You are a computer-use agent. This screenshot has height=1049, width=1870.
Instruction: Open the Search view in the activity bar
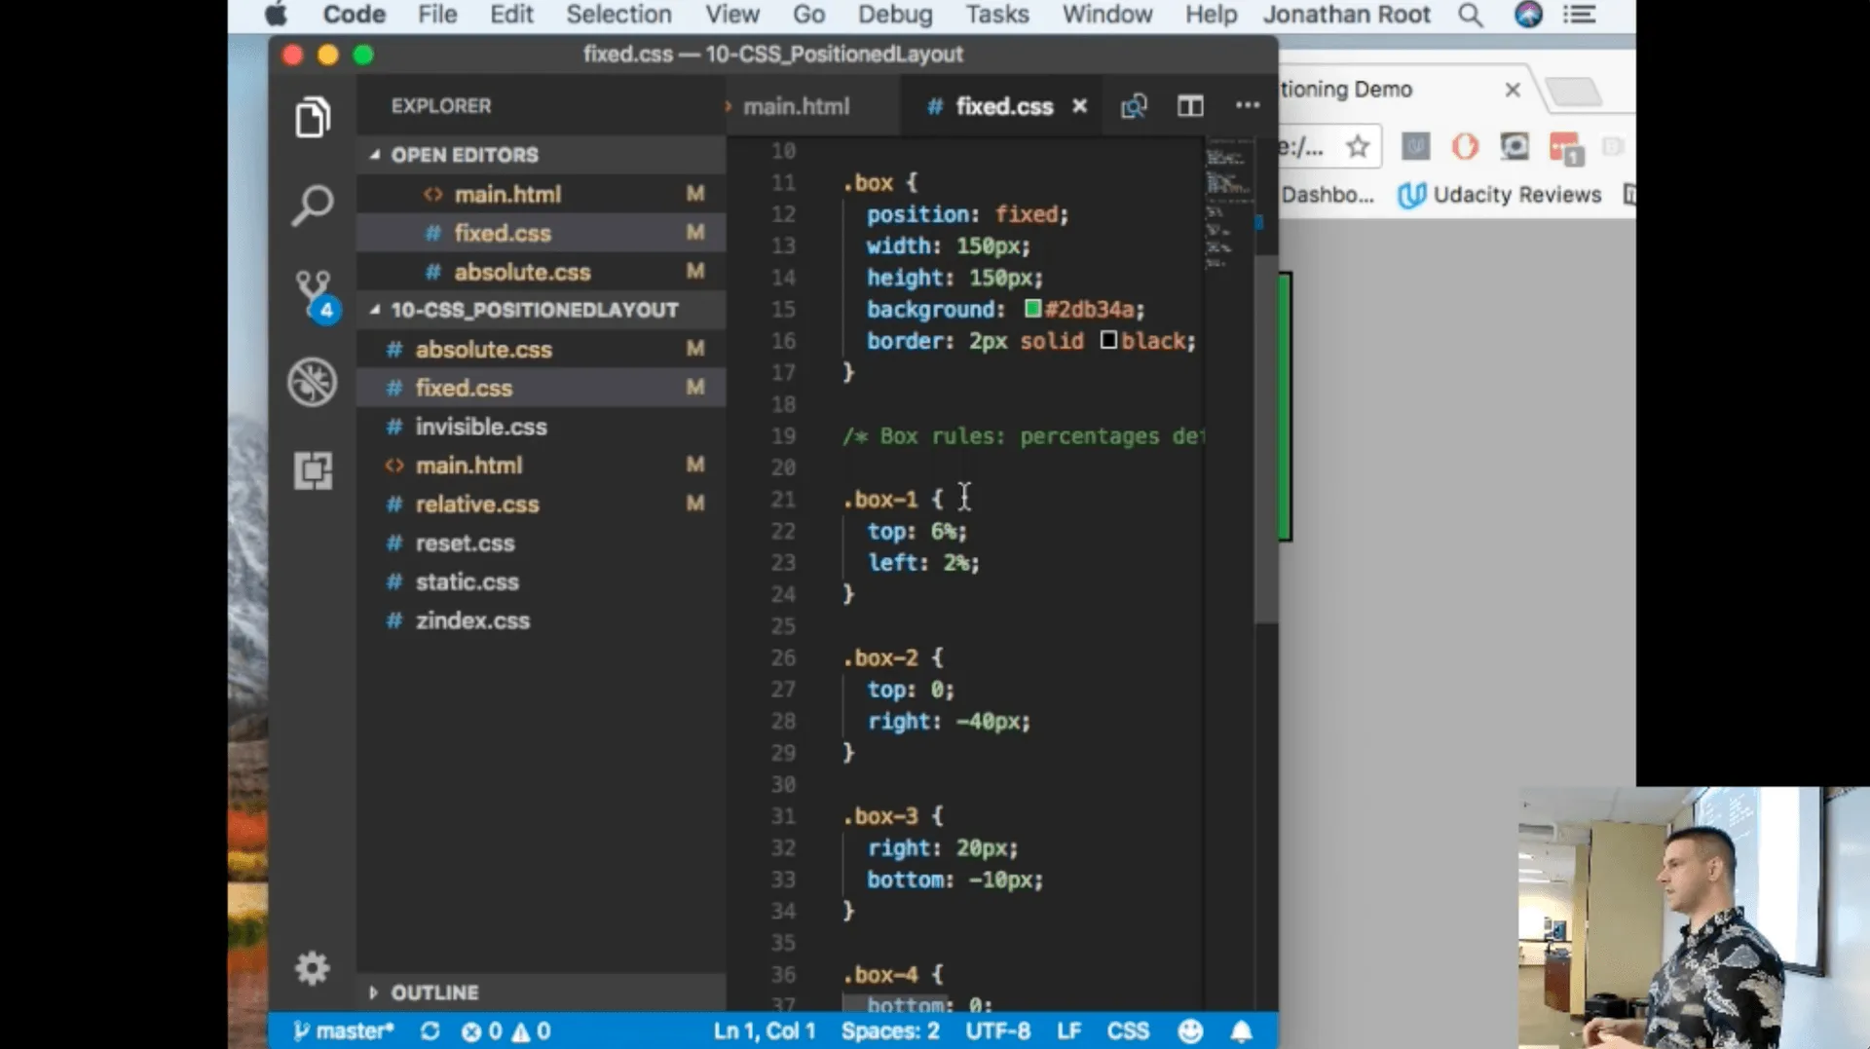(x=313, y=206)
